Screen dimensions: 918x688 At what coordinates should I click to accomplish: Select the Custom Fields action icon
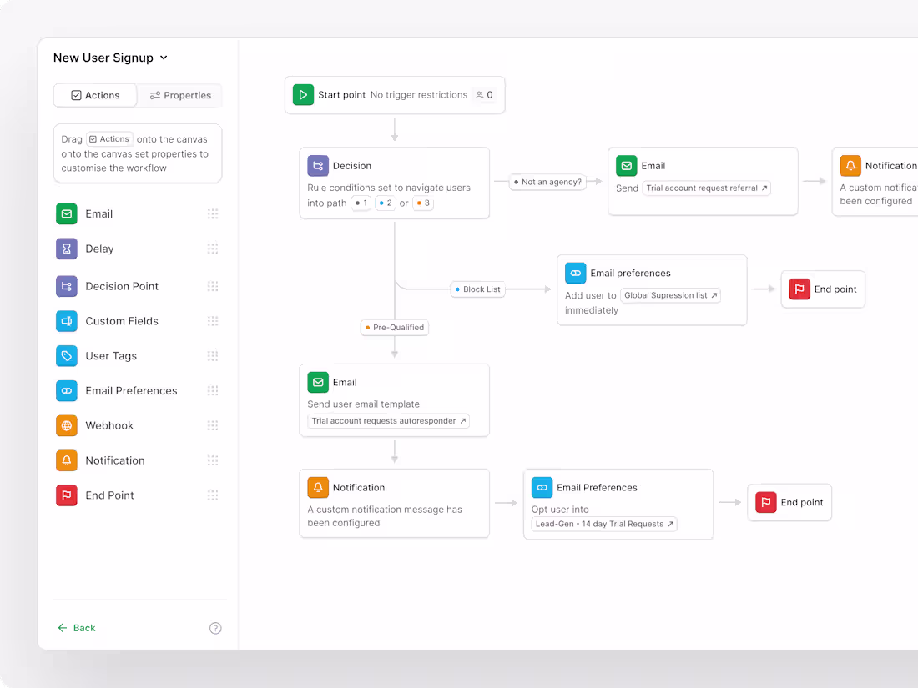(x=67, y=320)
